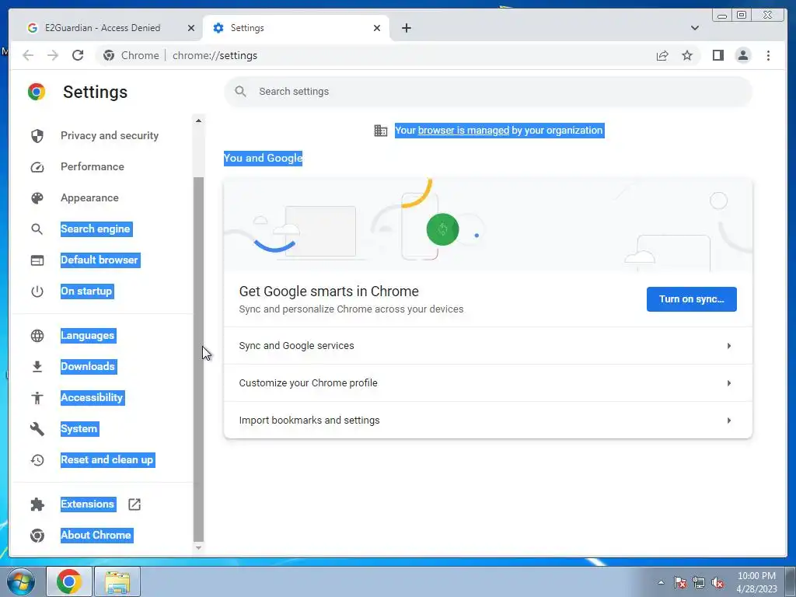This screenshot has width=796, height=597.
Task: Open Appearance settings section
Action: click(90, 198)
